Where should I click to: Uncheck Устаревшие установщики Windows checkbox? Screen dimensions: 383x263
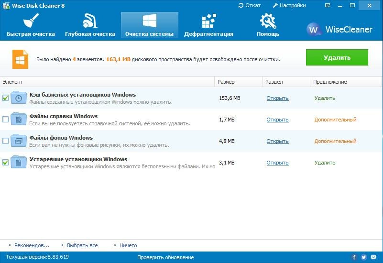(x=5, y=163)
